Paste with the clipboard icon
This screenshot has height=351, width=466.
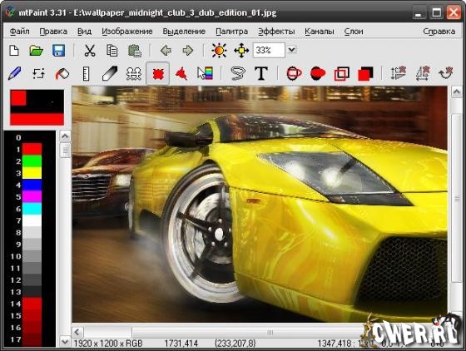click(135, 51)
